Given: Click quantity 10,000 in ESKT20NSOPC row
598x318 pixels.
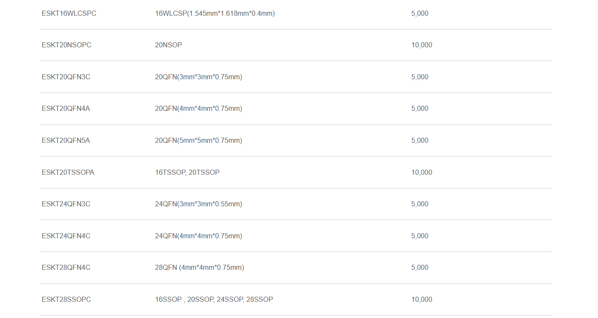Looking at the screenshot, I should coord(422,45).
